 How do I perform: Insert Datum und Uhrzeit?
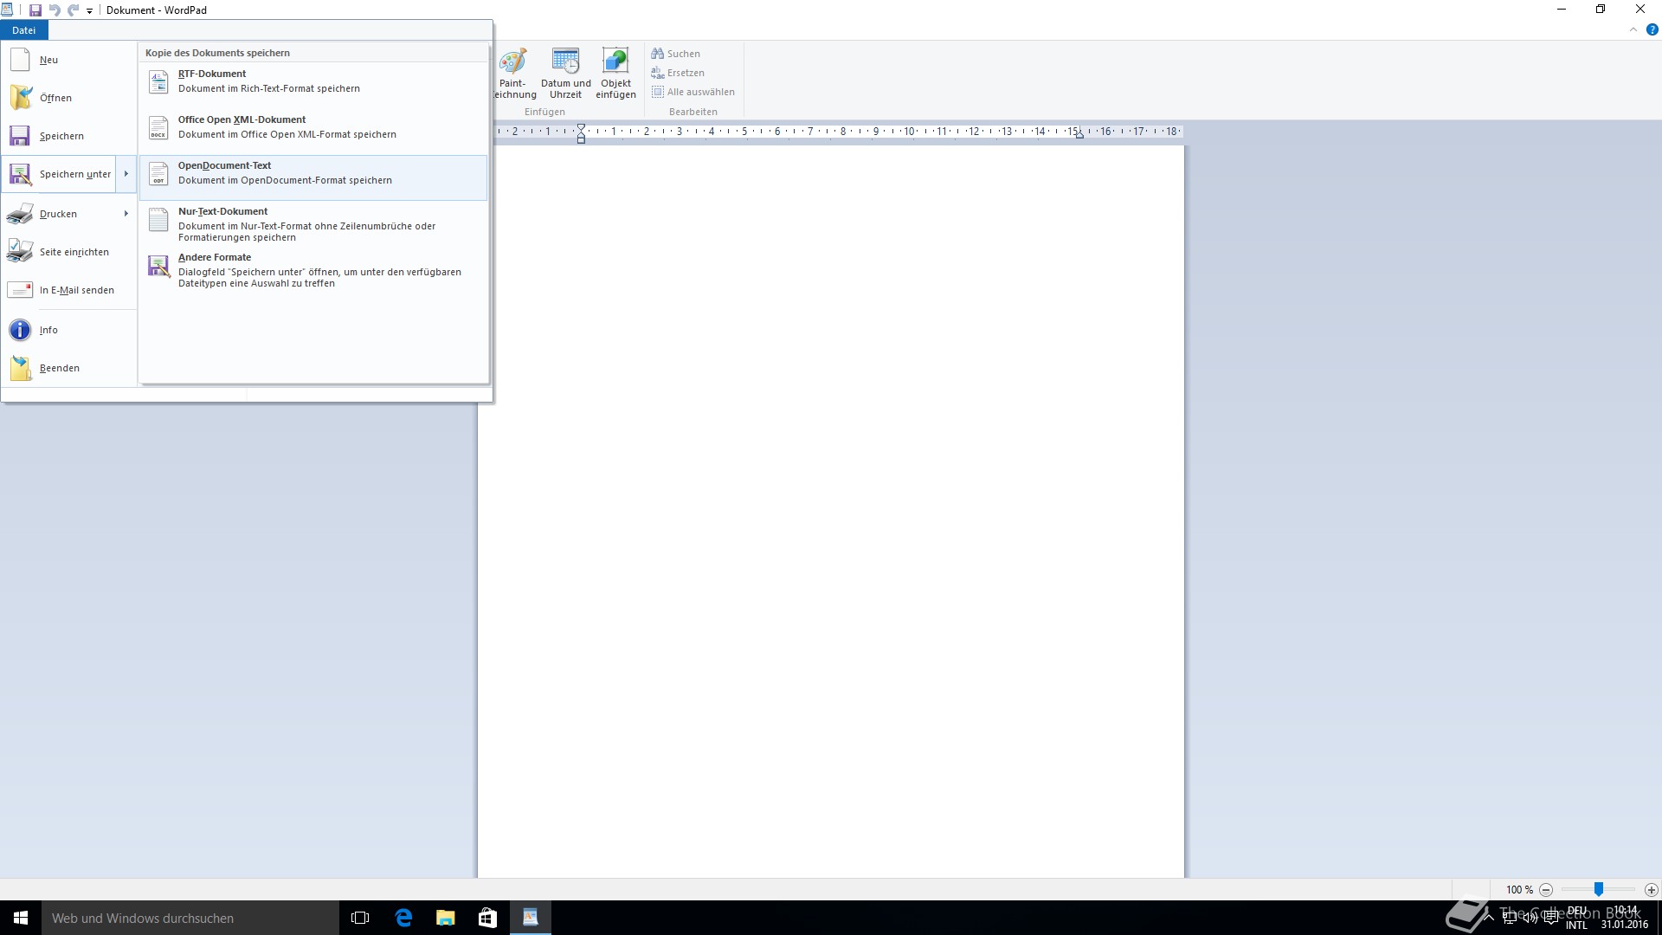pos(565,74)
